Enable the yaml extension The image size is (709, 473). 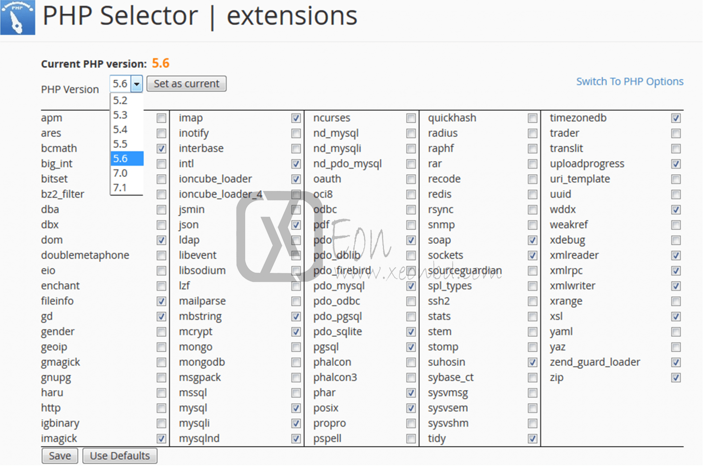pos(676,332)
